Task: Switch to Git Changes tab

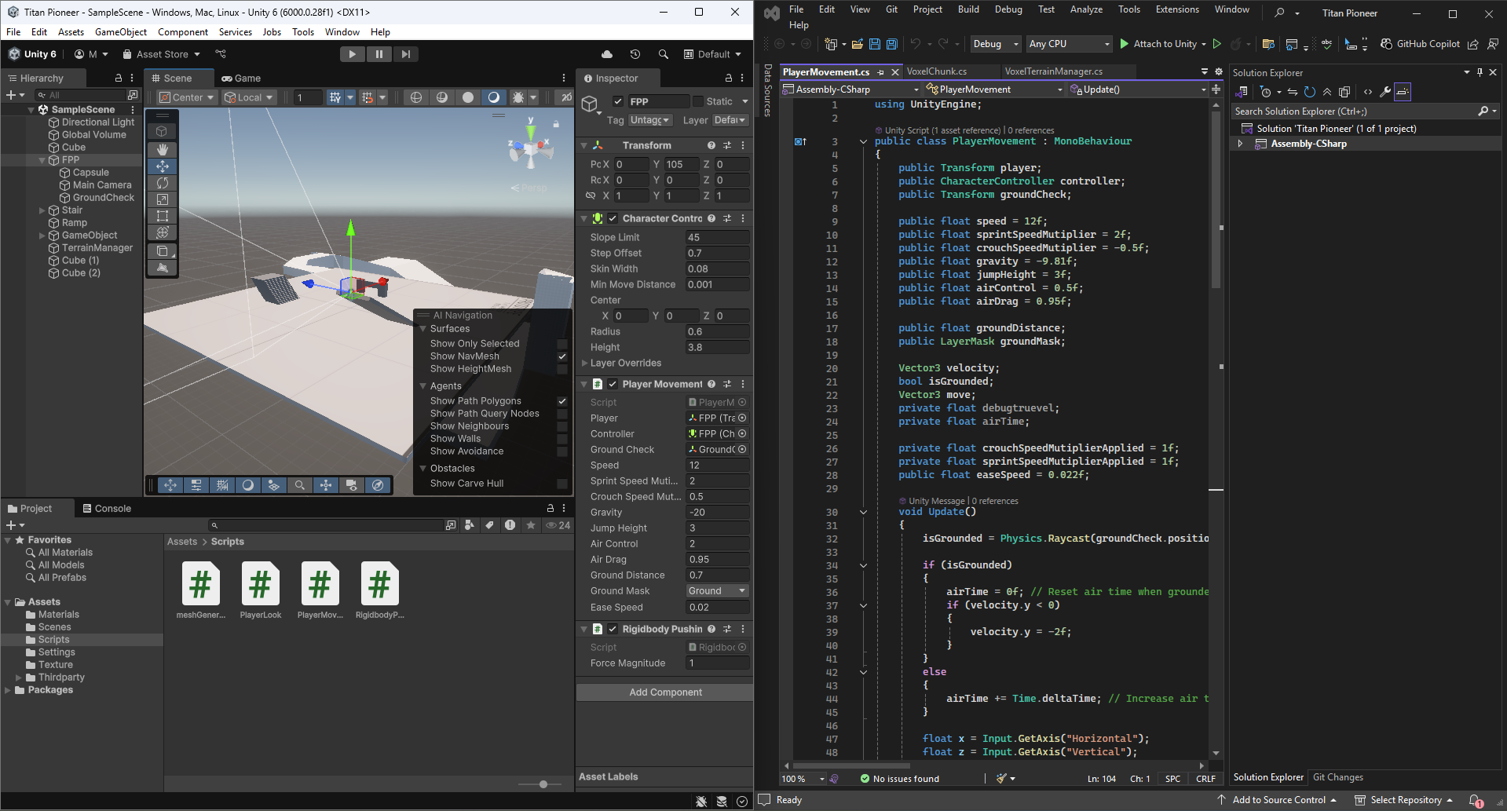Action: coord(1338,777)
